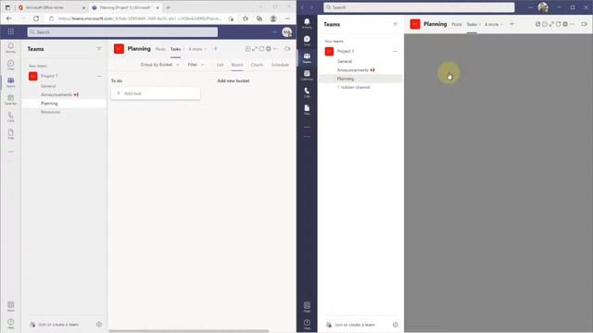This screenshot has width=593, height=333.
Task: Open Activity in the browser Teams sidebar
Action: click(x=10, y=47)
